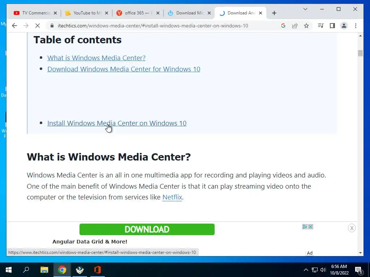Viewport: 370px width, 277px height.
Task: Close the ad with the small X
Action: pyautogui.click(x=310, y=227)
